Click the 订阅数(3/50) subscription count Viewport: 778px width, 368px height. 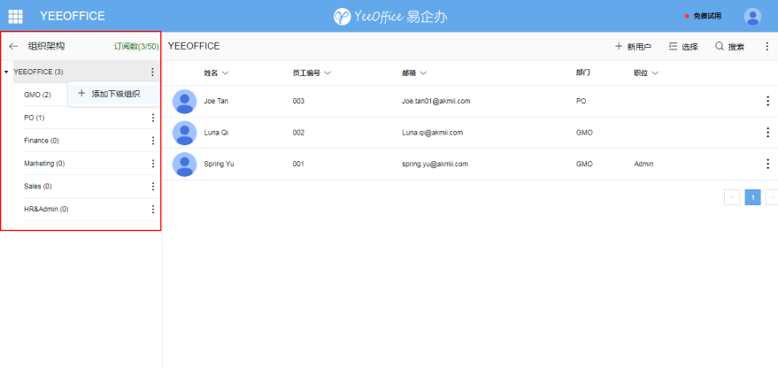click(136, 47)
